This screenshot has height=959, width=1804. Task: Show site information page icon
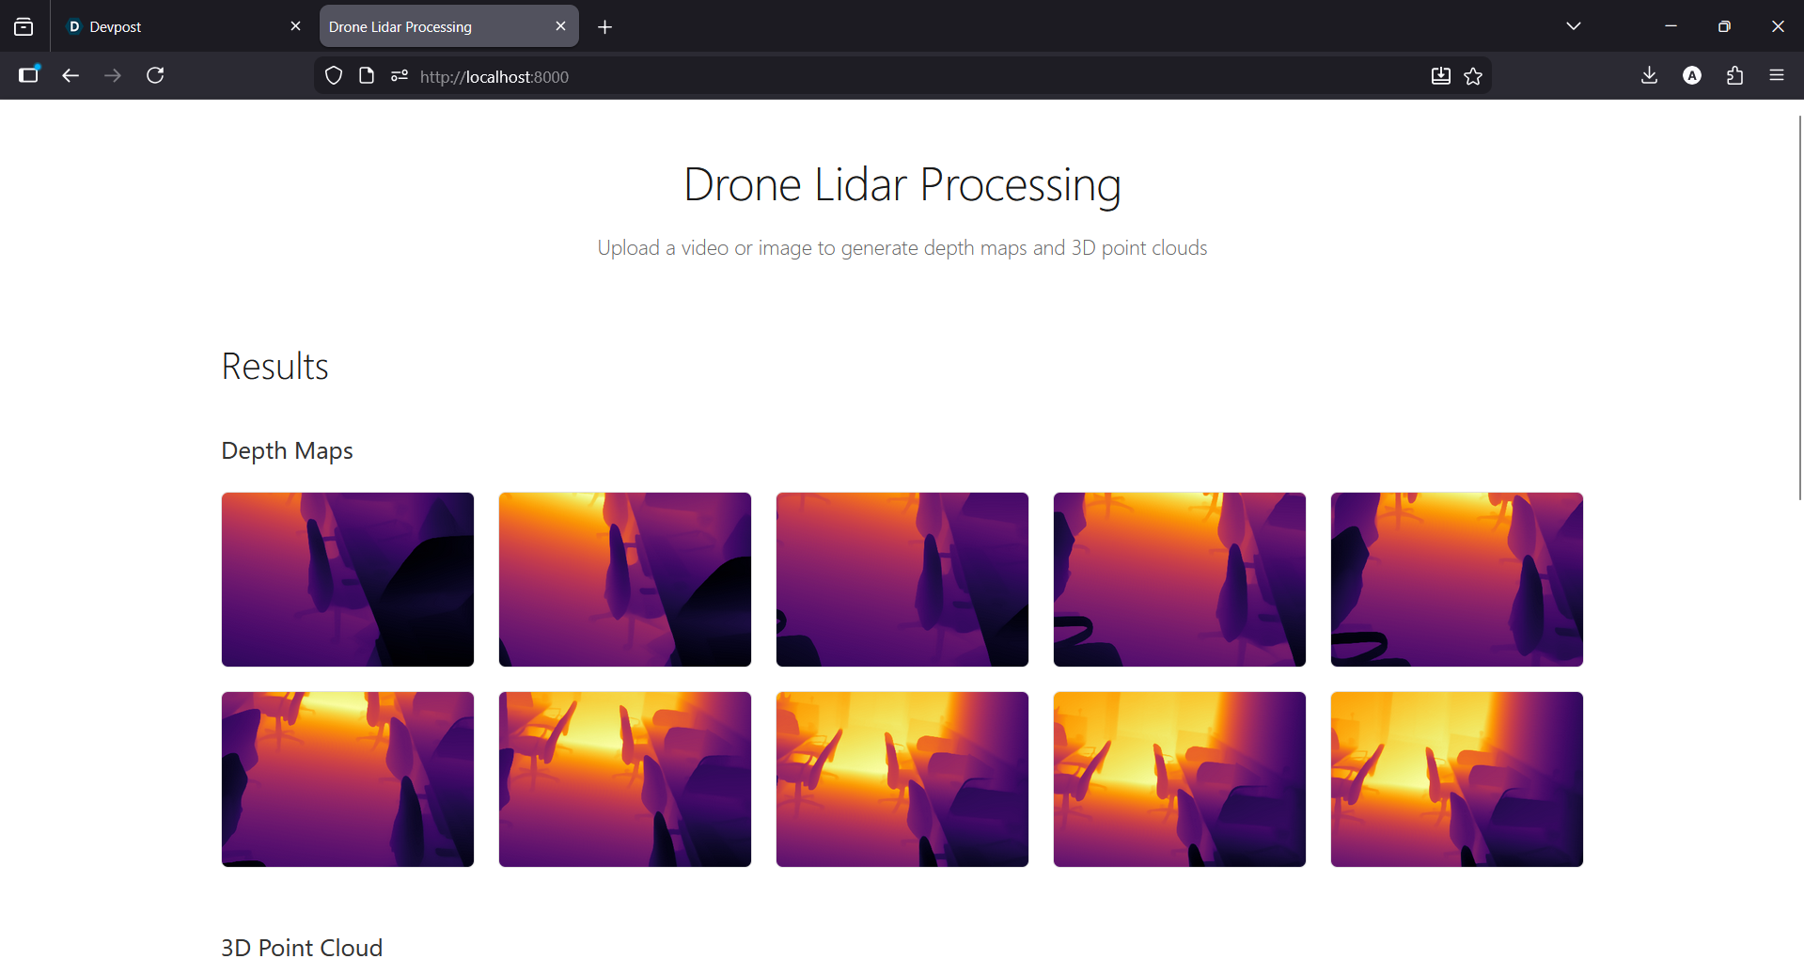coord(367,76)
